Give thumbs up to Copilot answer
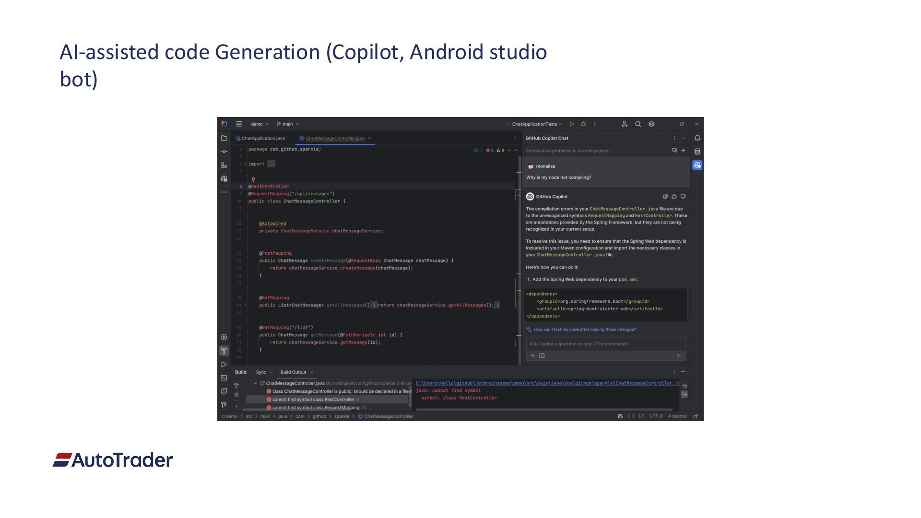 click(x=674, y=196)
